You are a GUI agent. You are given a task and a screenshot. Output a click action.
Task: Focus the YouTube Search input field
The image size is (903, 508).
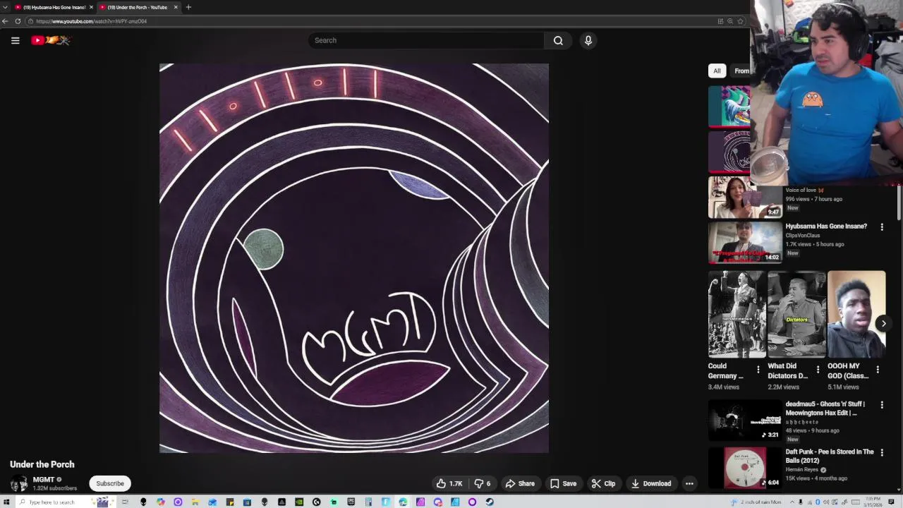[426, 40]
